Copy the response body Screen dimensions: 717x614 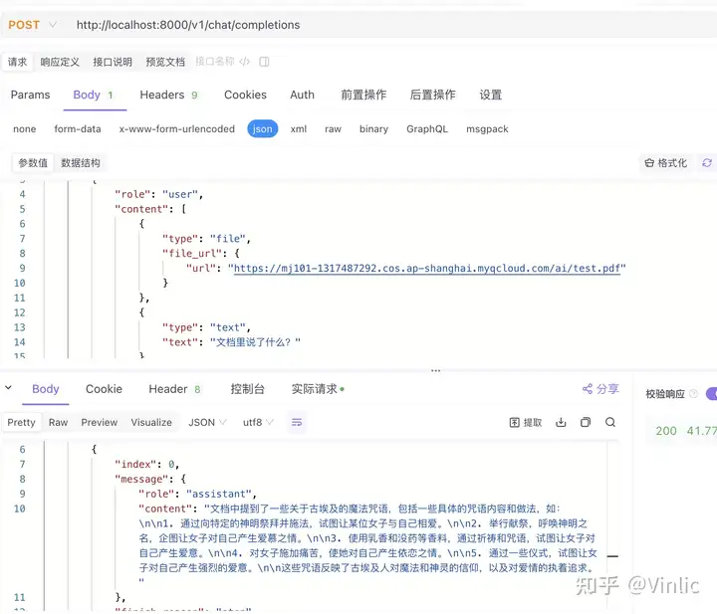(586, 422)
